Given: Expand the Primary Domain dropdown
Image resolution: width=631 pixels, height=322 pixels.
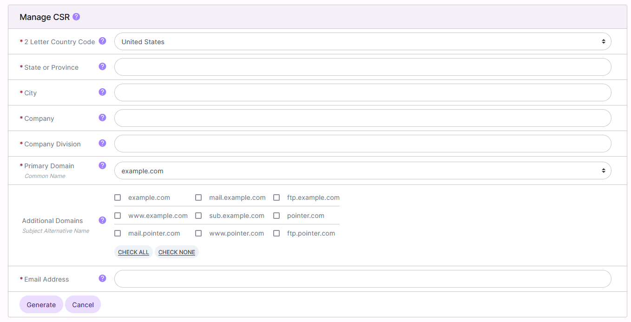Looking at the screenshot, I should click(x=362, y=171).
